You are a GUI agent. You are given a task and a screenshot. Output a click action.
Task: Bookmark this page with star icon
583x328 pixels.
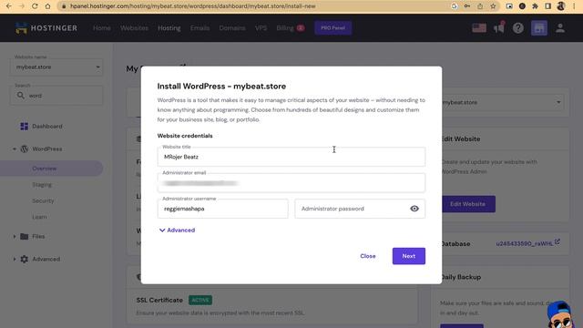(493, 6)
